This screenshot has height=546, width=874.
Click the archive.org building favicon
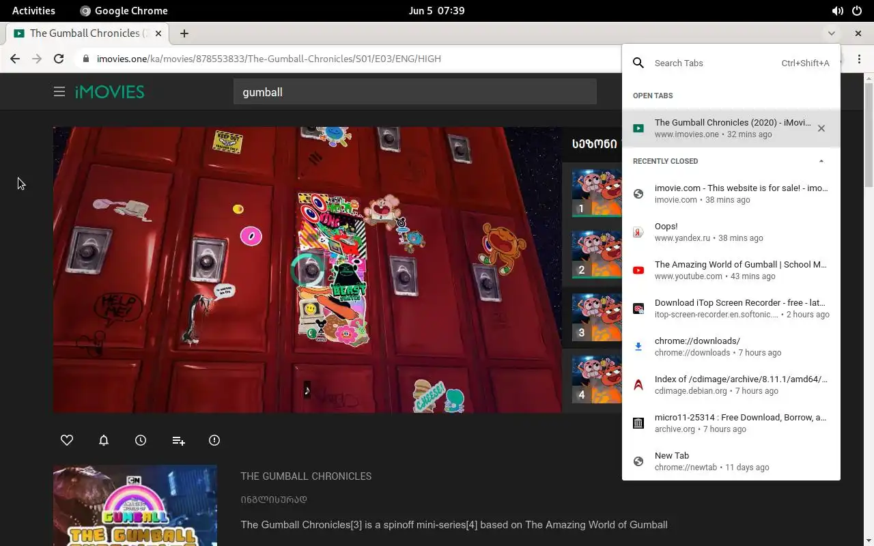[x=638, y=423]
